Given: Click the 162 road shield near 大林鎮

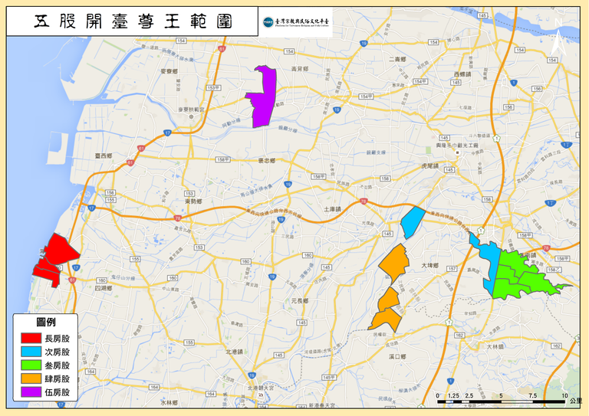Looking at the screenshot, I should pos(459,336).
